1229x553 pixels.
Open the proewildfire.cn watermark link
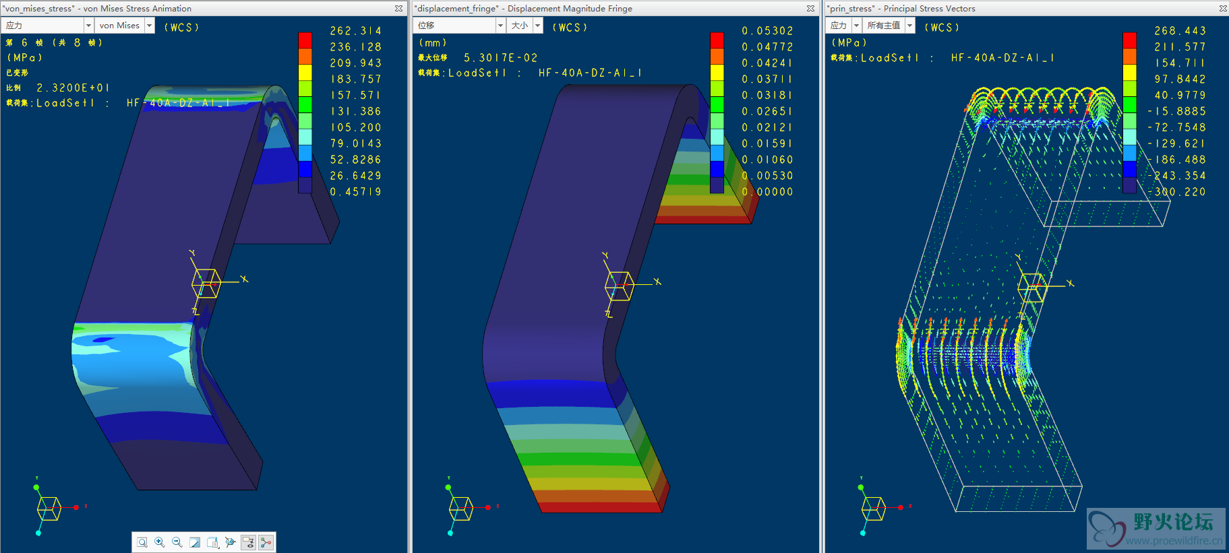click(x=1173, y=540)
